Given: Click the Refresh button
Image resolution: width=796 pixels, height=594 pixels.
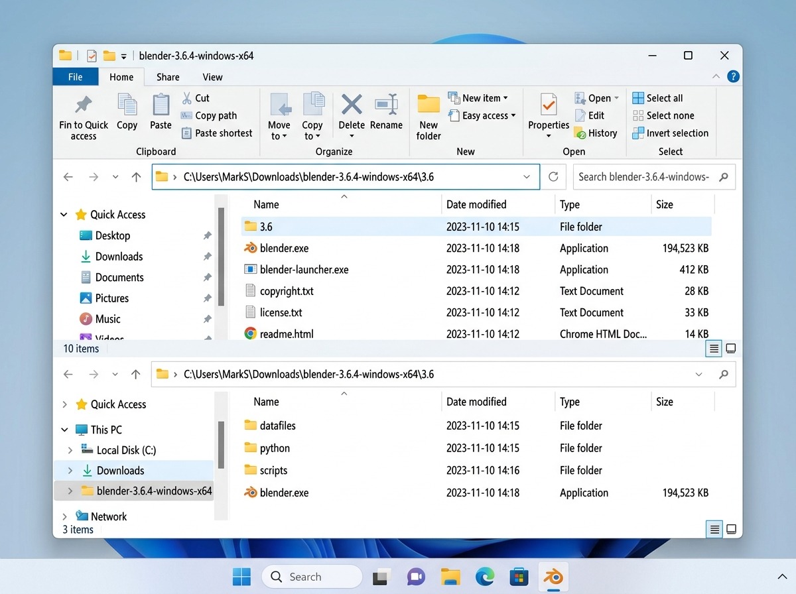Looking at the screenshot, I should [553, 177].
